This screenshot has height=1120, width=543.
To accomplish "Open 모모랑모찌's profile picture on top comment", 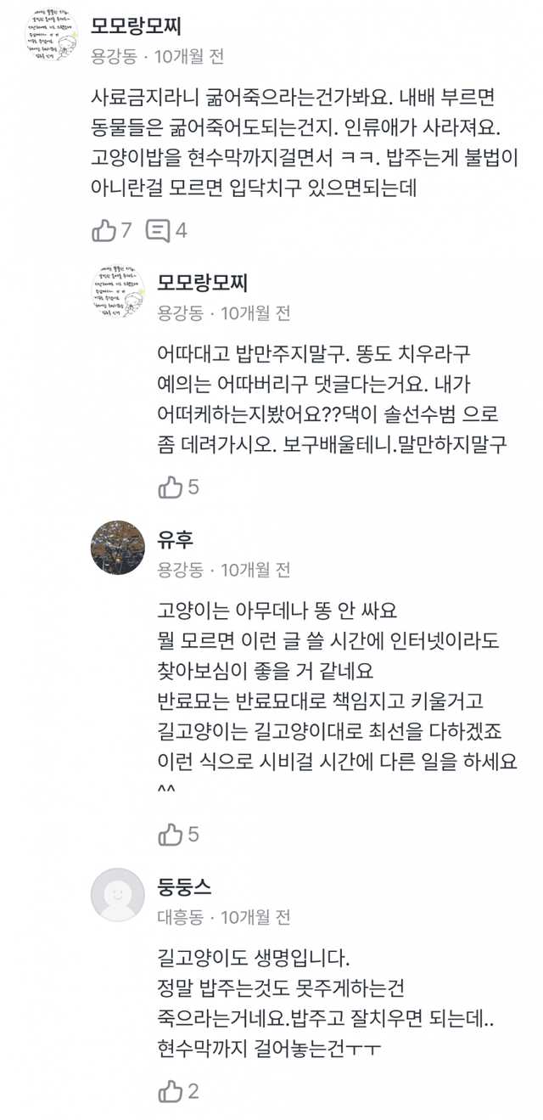I will [x=50, y=39].
